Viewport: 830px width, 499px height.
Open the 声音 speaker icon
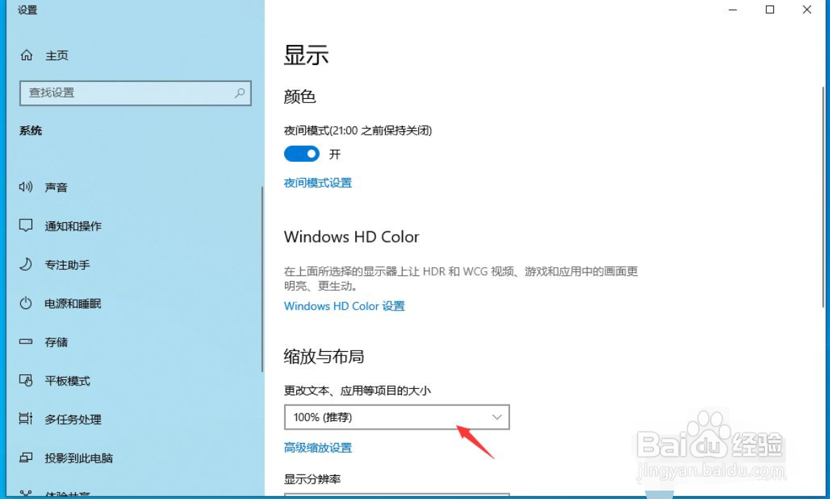25,186
